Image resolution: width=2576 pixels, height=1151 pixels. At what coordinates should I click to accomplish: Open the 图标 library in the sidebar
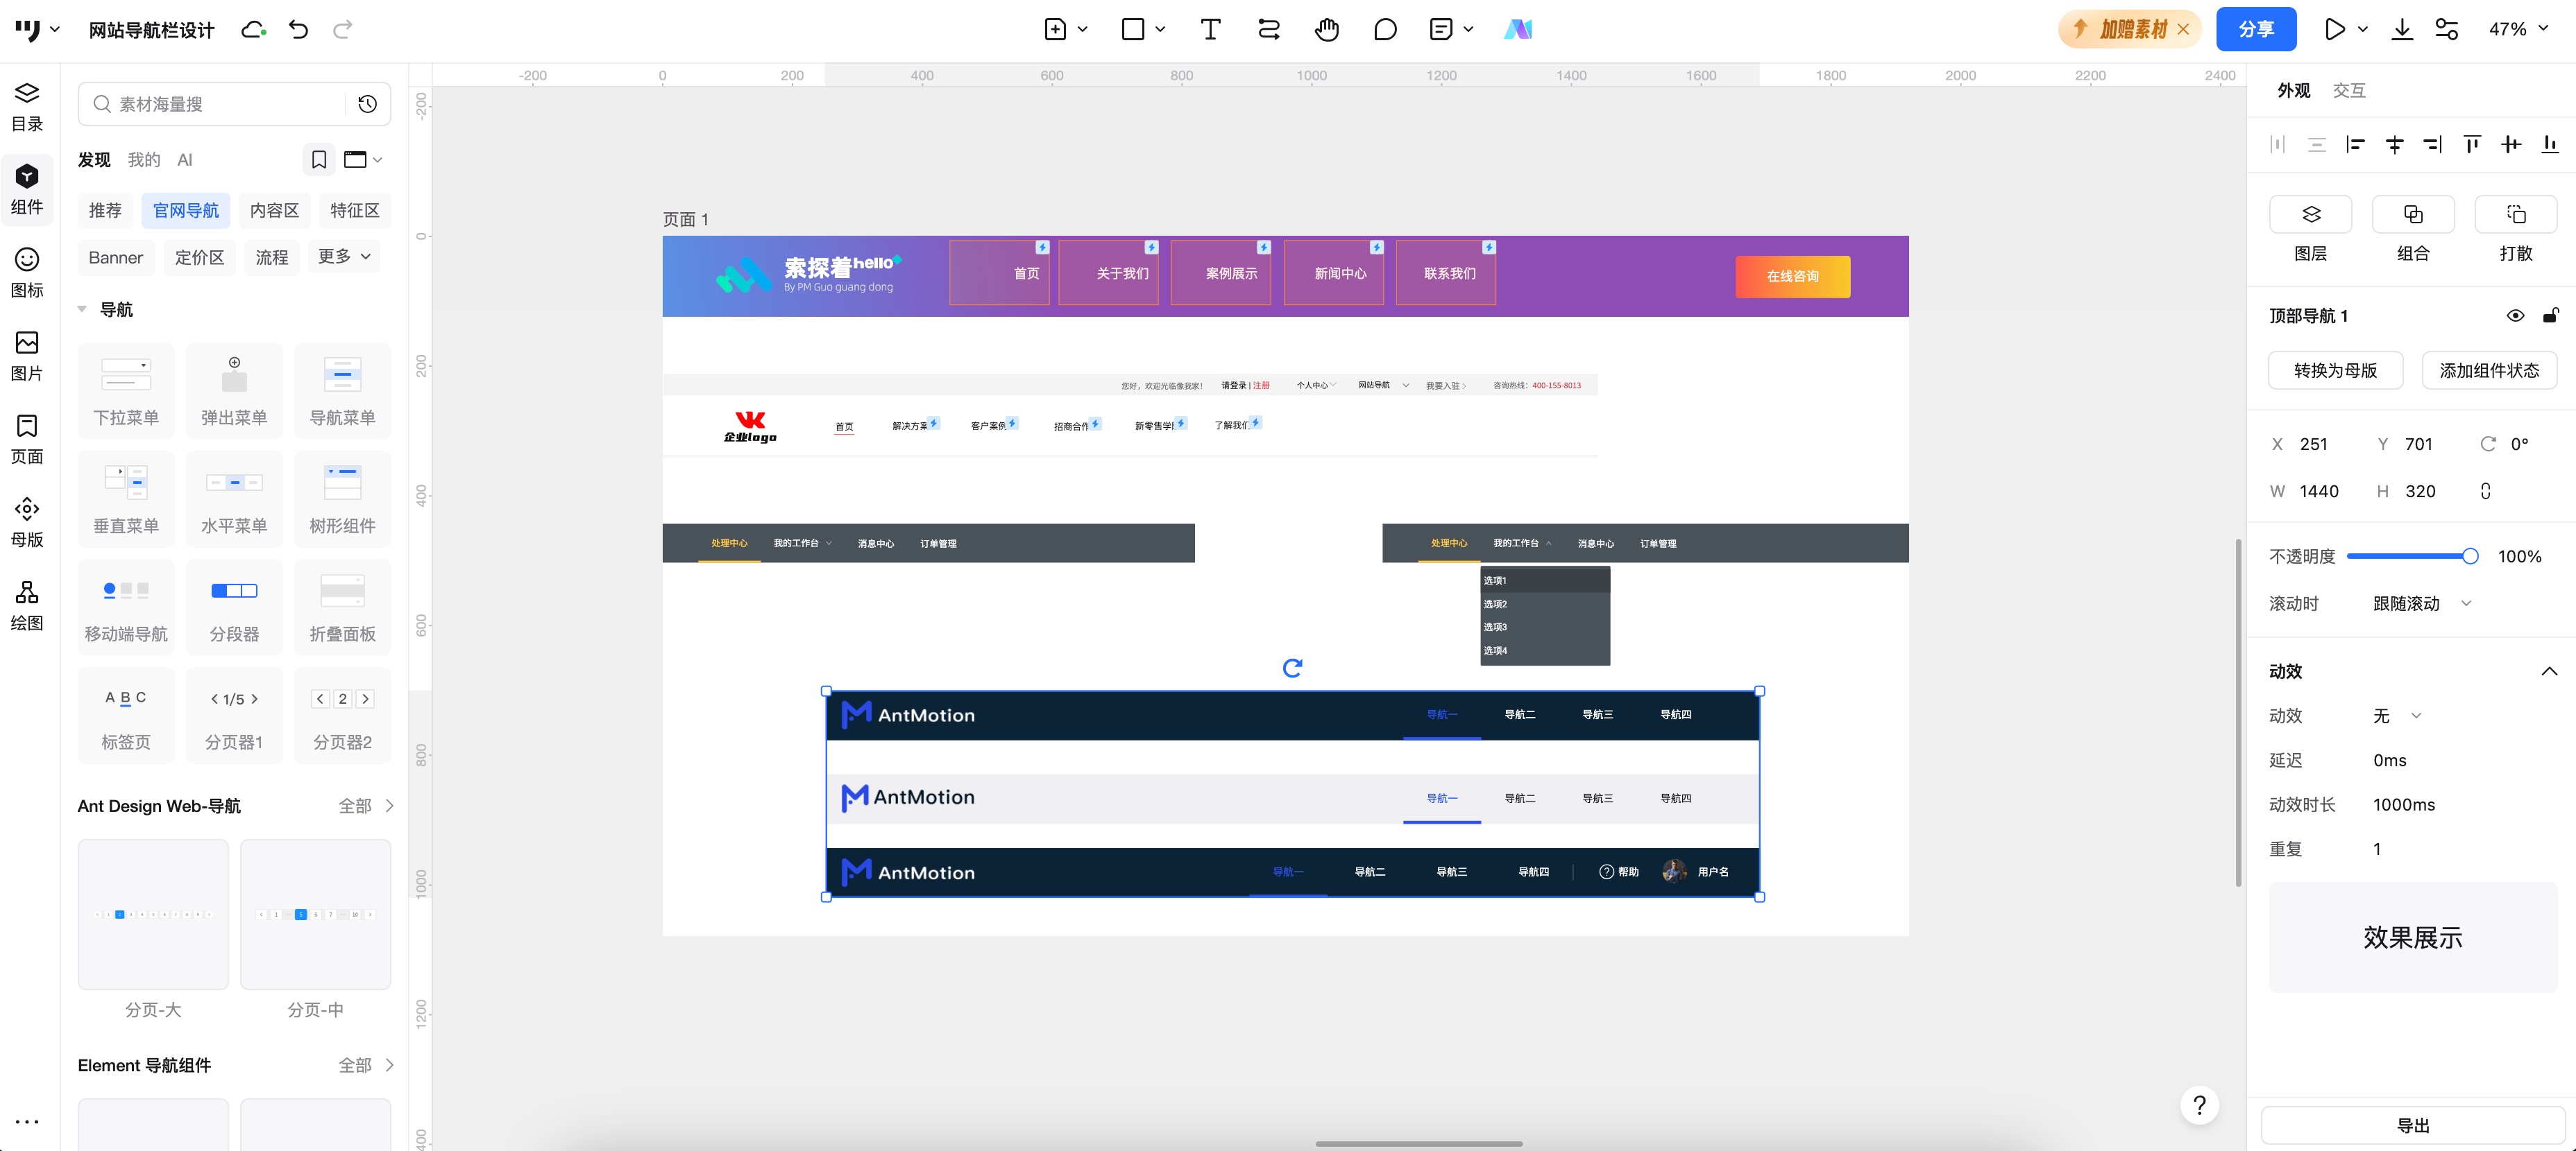coord(27,272)
